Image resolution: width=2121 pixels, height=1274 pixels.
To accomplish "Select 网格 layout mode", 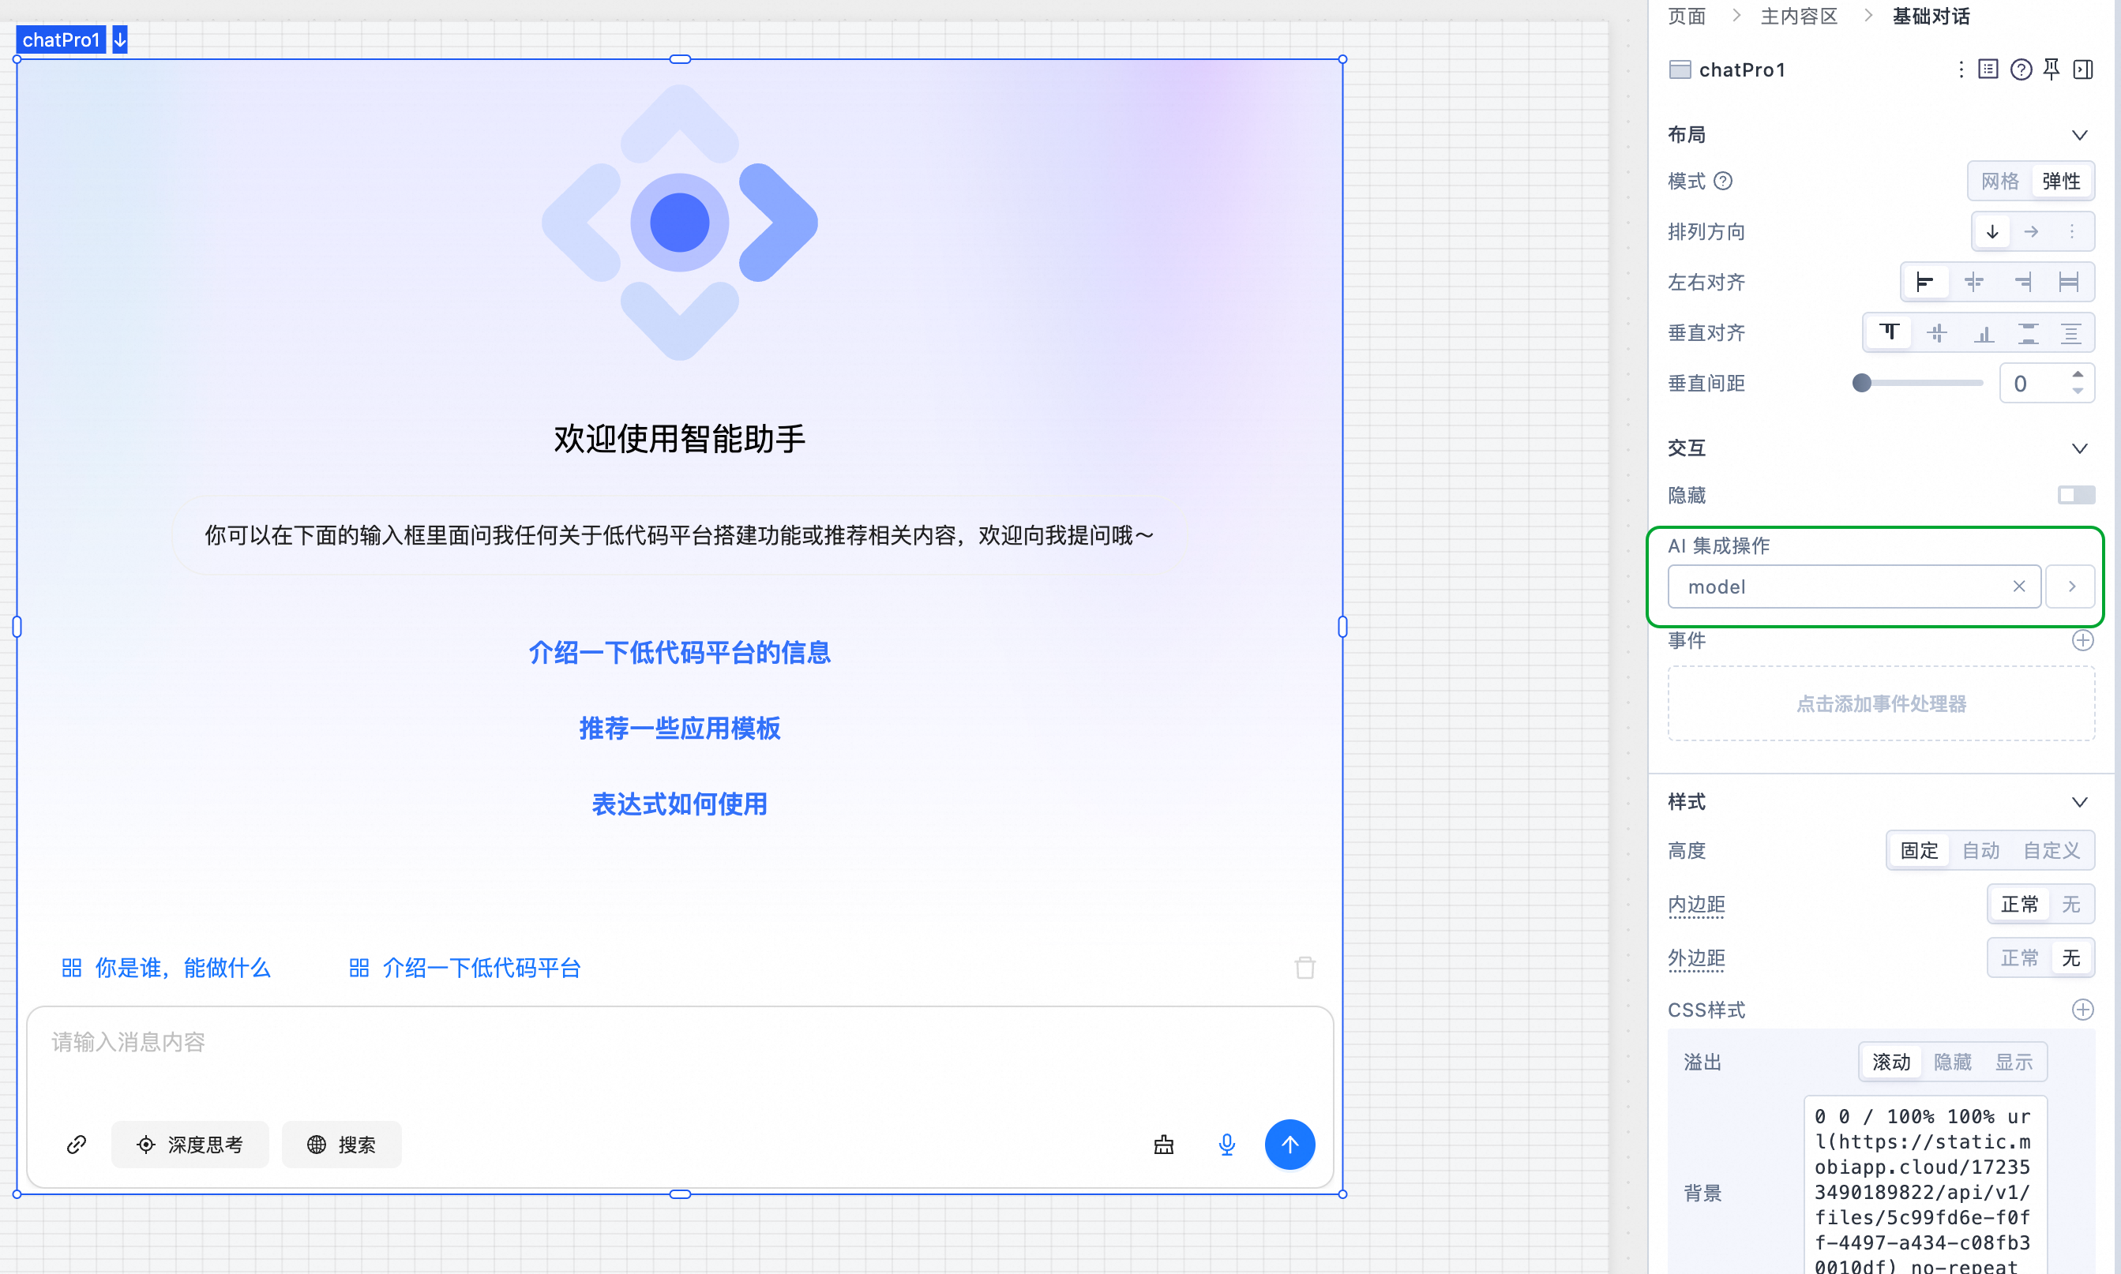I will tap(1999, 181).
